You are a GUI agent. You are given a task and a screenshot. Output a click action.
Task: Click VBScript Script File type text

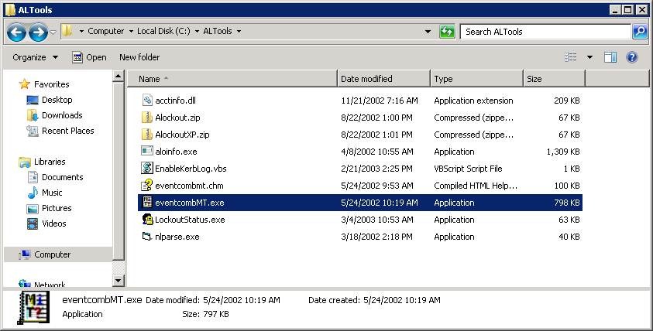468,169
